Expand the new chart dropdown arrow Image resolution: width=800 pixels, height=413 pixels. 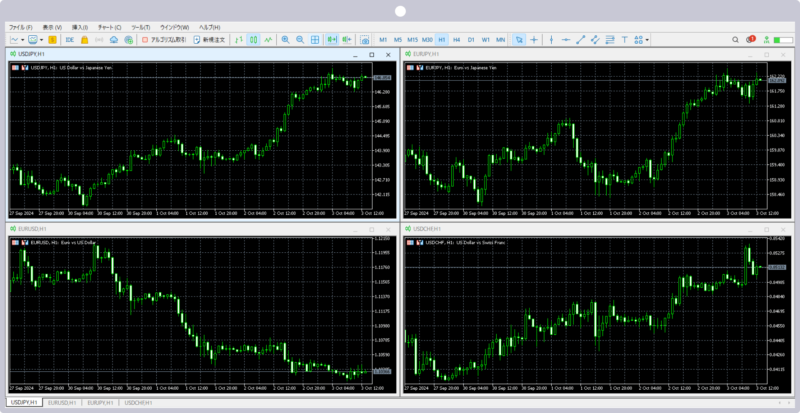pyautogui.click(x=22, y=40)
